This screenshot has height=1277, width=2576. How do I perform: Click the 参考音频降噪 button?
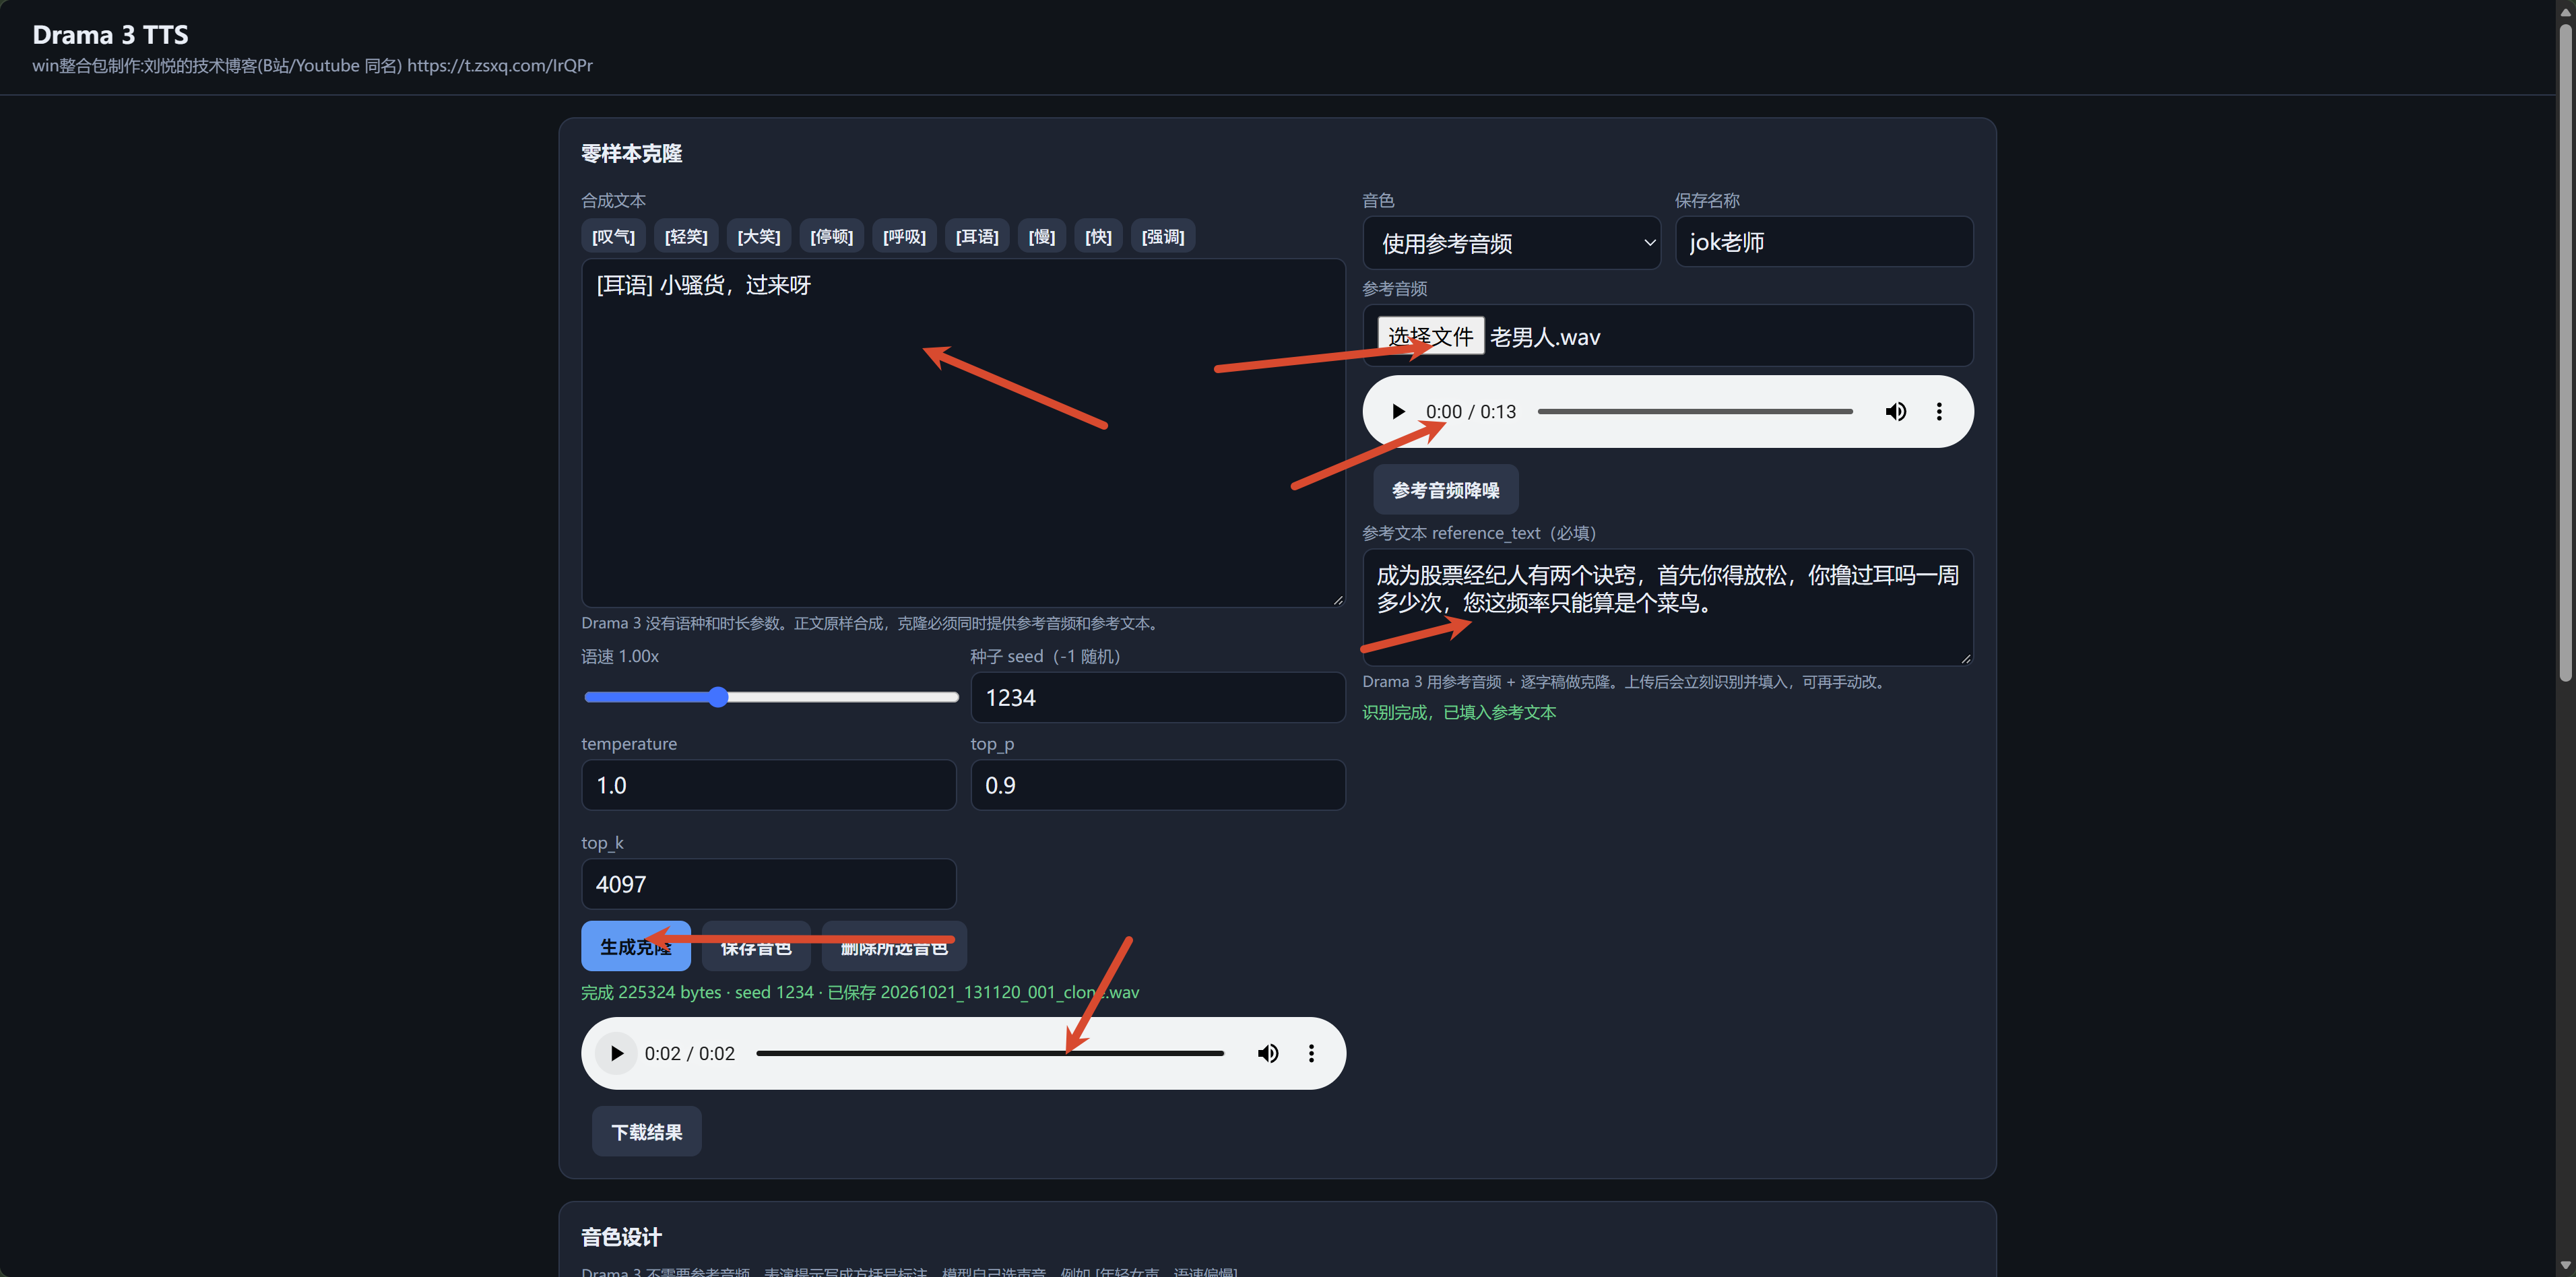click(1445, 490)
